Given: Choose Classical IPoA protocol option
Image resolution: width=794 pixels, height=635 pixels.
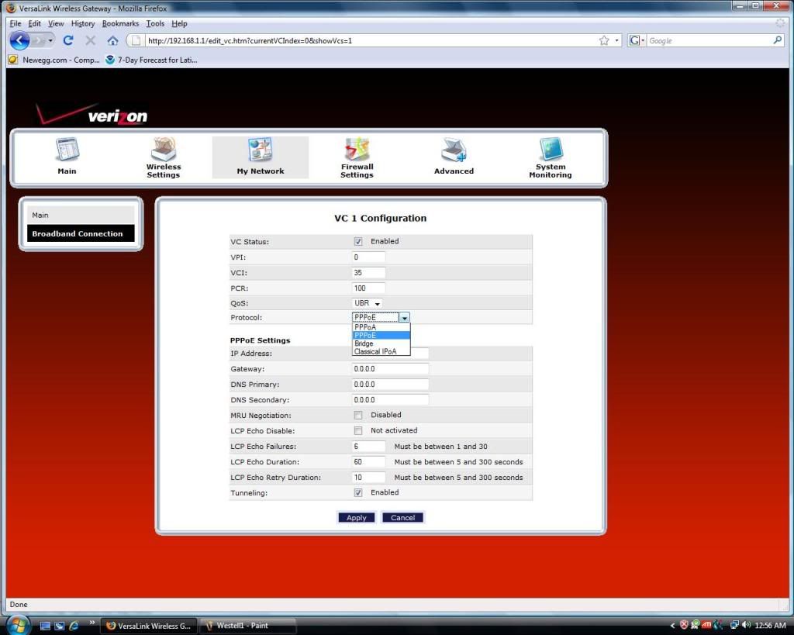Looking at the screenshot, I should (375, 351).
